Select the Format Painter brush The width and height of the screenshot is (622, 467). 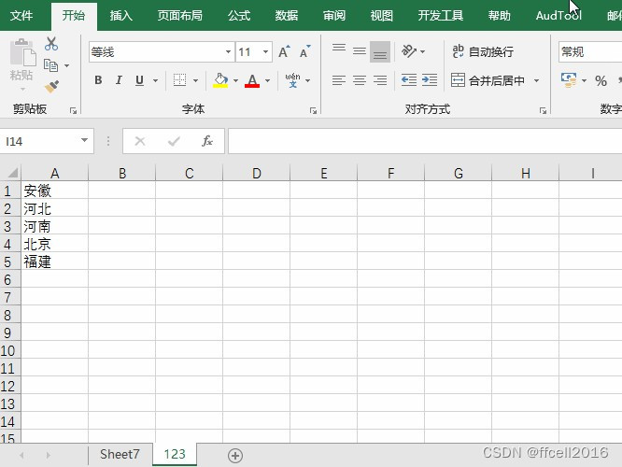click(x=51, y=87)
